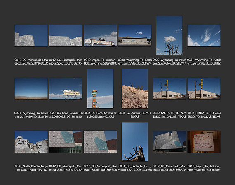Click the caption 0017_DG_Minneapolis_Minnesota_South_5L8Y3660.CR
The height and width of the screenshot is (185, 235).
[31, 62]
